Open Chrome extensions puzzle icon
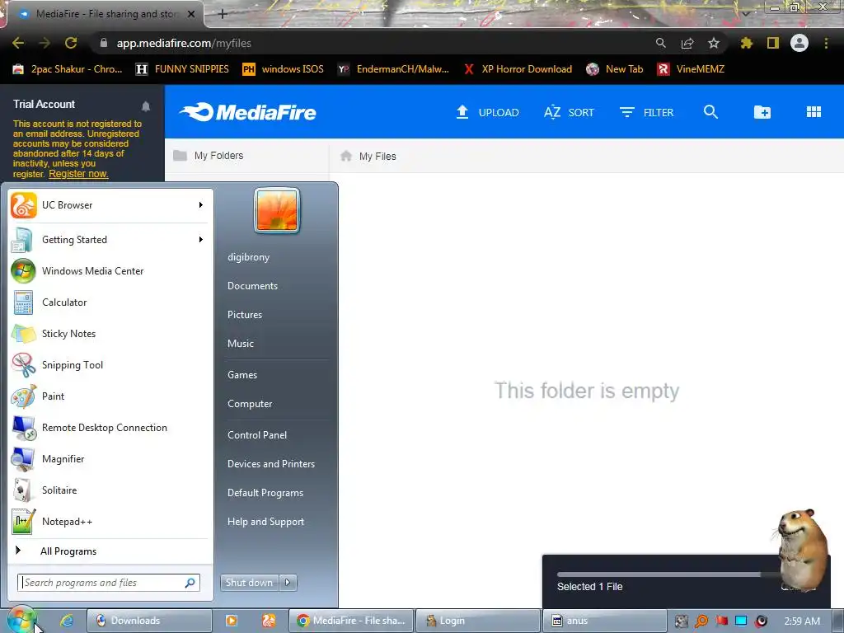This screenshot has width=844, height=633. point(746,43)
